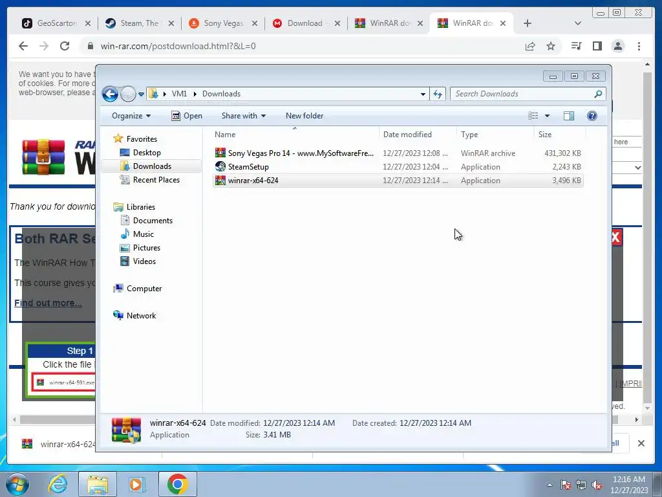Close the Chrome downloads bar
Viewport: 662px width, 497px height.
pyautogui.click(x=641, y=443)
